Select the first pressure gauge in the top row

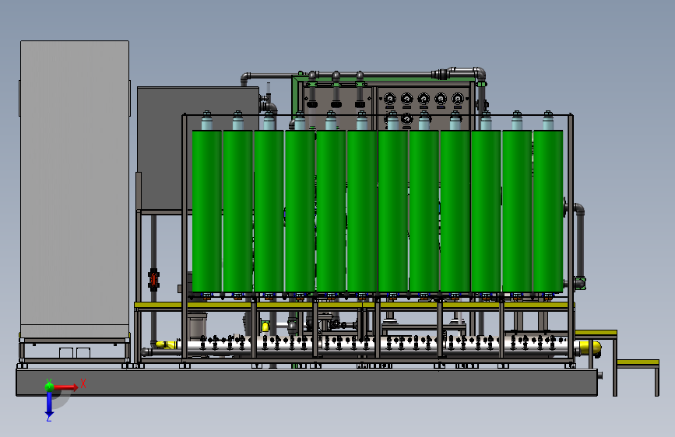tap(389, 99)
